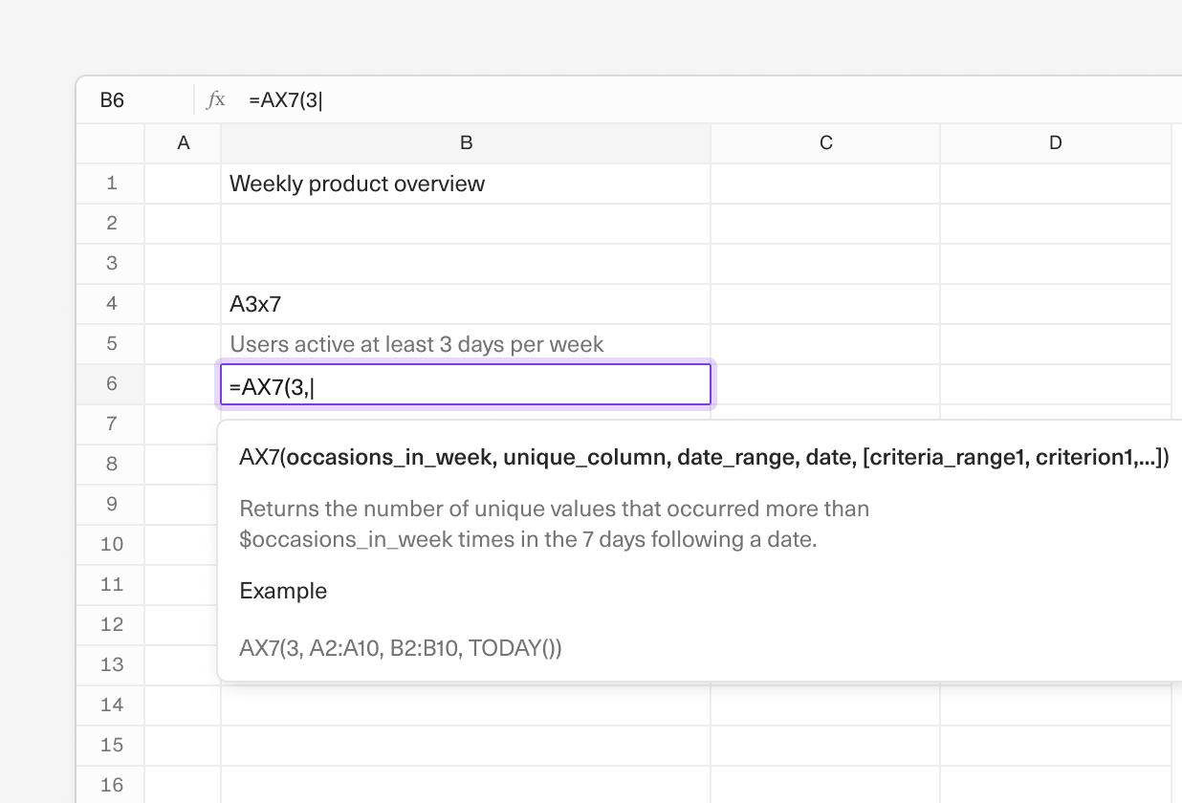
Task: Select row 8 header
Action: 112,464
